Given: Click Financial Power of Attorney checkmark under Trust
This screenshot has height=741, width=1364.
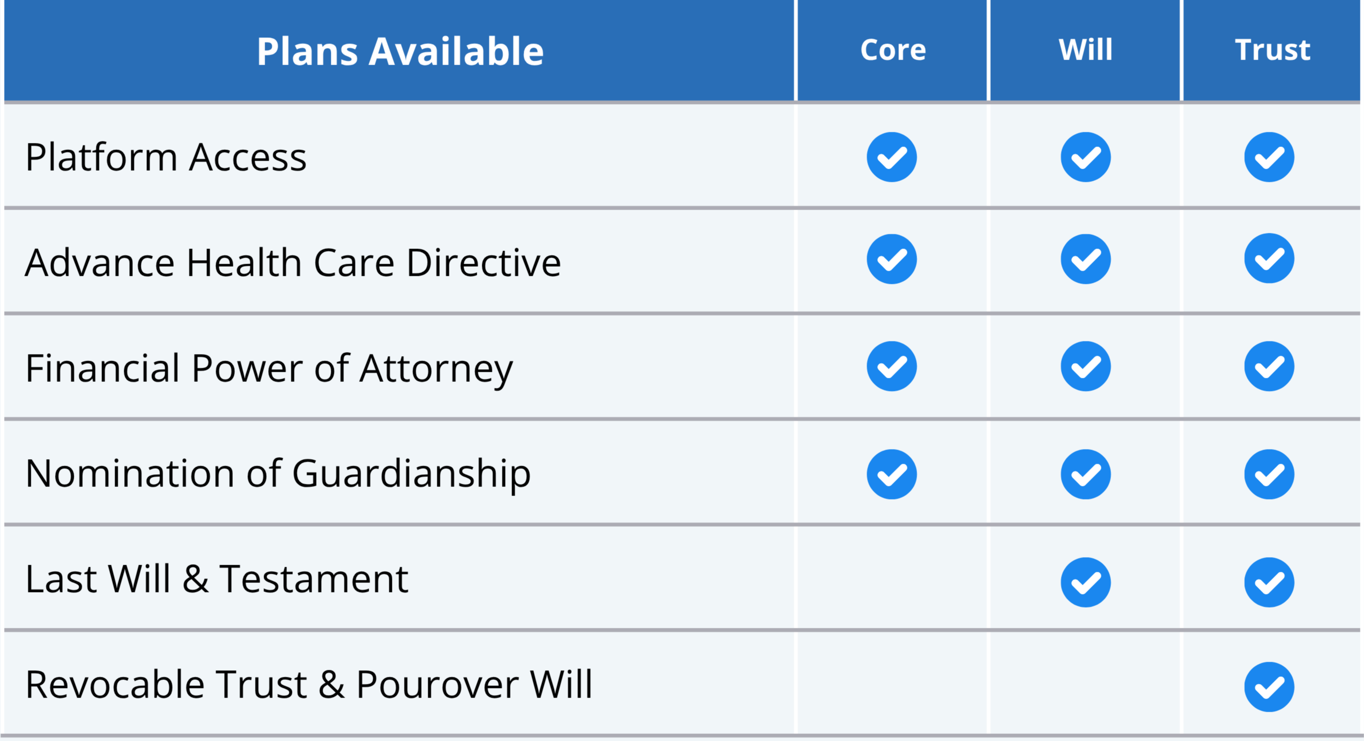Looking at the screenshot, I should (1269, 367).
